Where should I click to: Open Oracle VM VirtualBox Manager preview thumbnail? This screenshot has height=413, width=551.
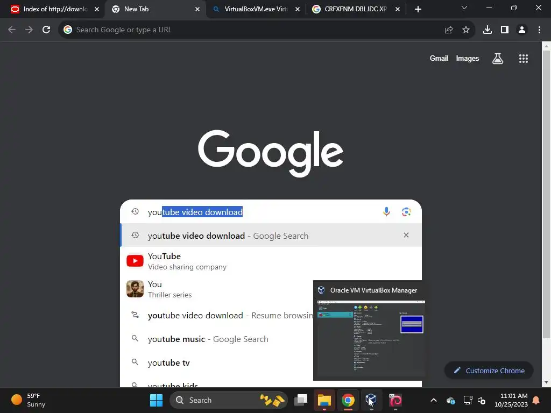tap(371, 338)
